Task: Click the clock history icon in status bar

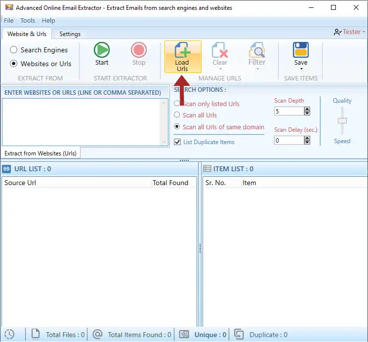Action: [x=9, y=334]
